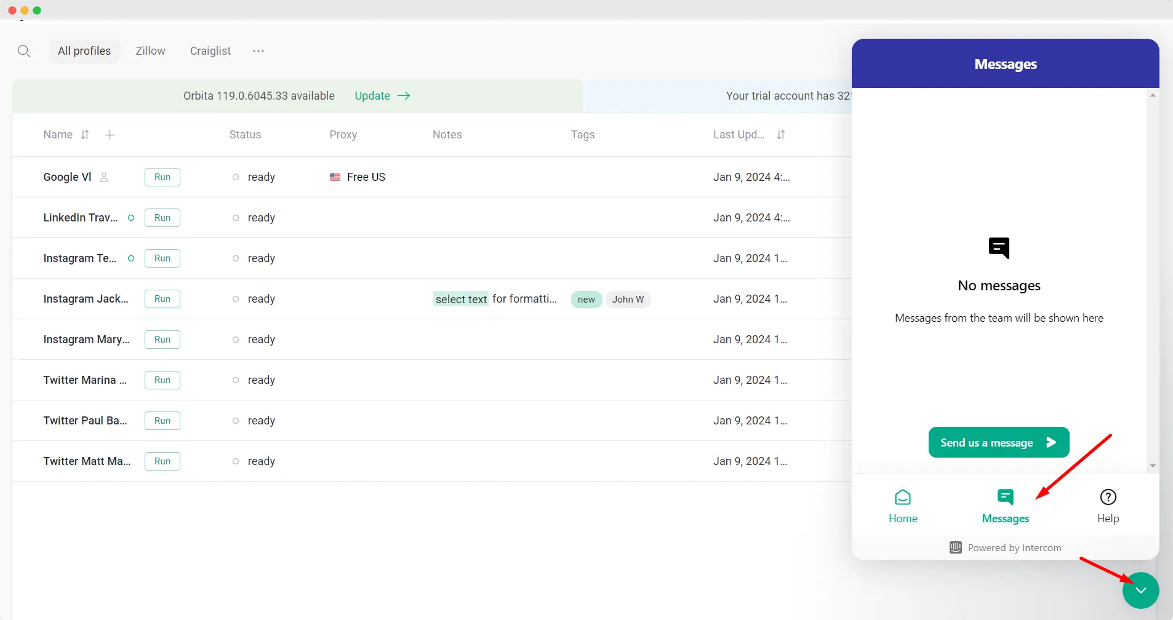Switch to the Craiglist folder tab

pos(210,51)
